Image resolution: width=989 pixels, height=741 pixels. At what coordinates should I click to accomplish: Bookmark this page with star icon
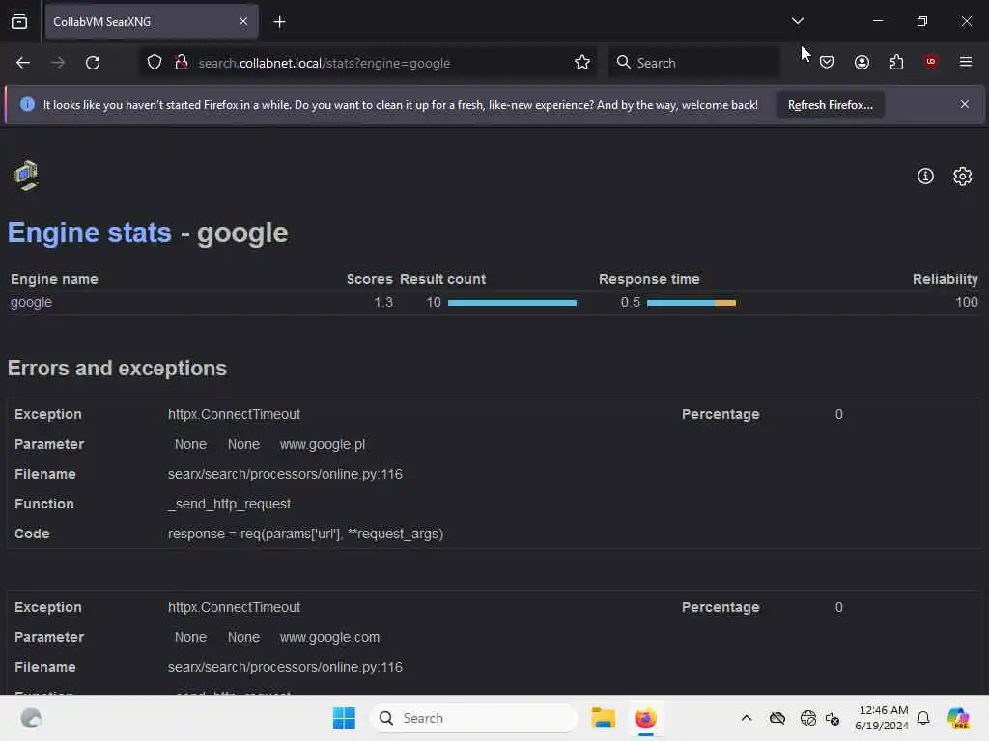pos(582,63)
